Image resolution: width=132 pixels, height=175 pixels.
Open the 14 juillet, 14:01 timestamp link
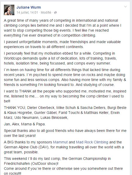click(x=27, y=13)
